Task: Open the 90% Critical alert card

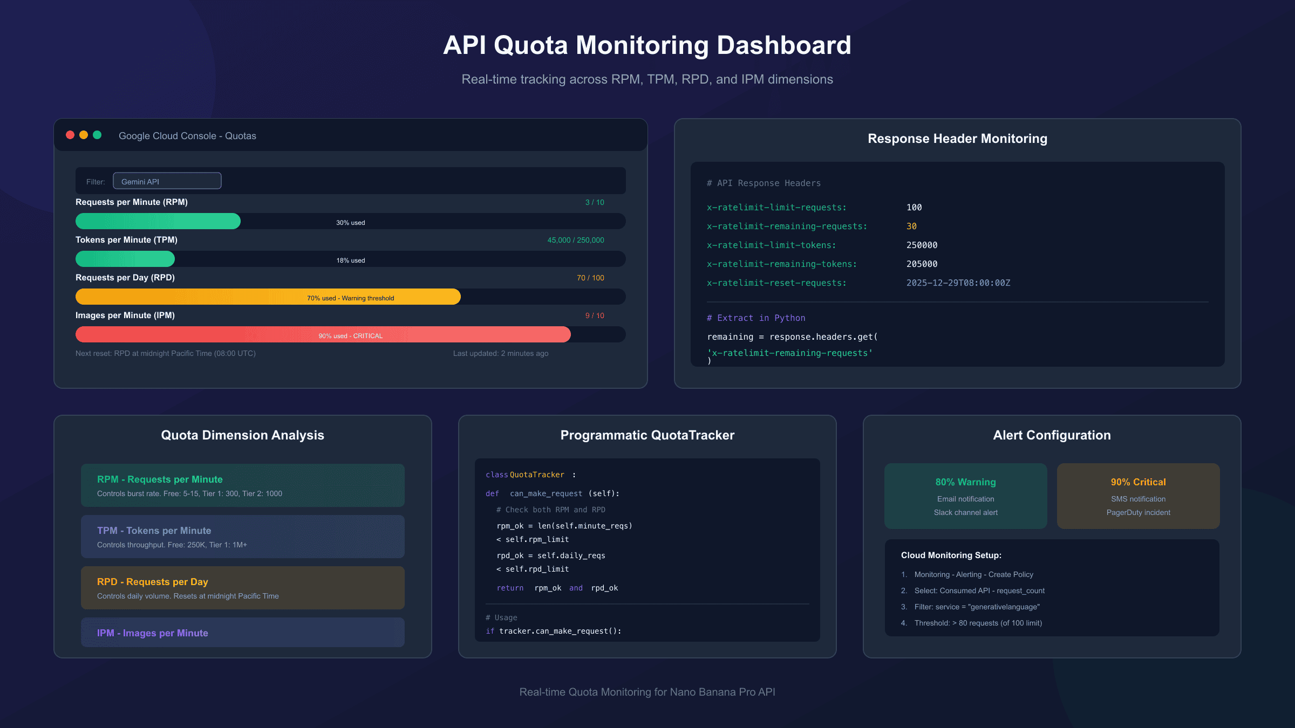Action: coord(1138,496)
